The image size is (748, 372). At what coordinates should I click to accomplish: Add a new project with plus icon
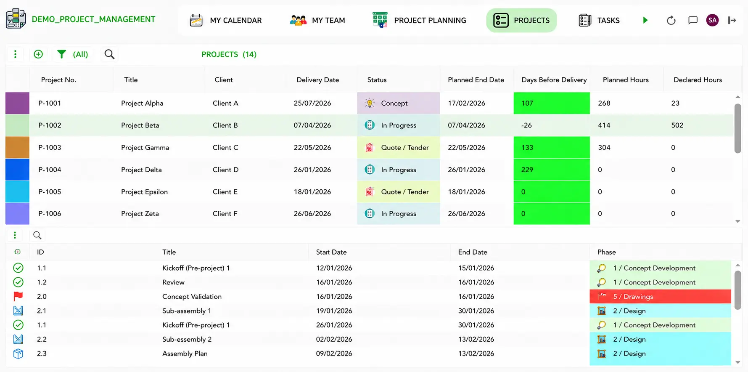[38, 54]
